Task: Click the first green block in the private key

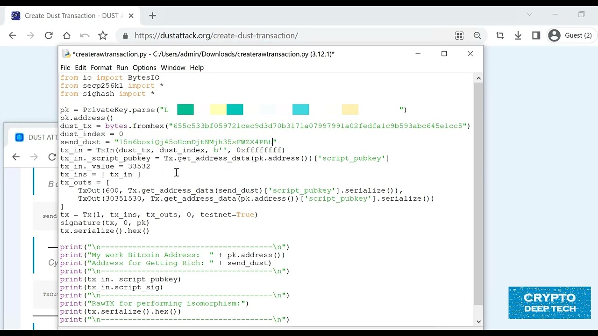Action: pos(185,110)
